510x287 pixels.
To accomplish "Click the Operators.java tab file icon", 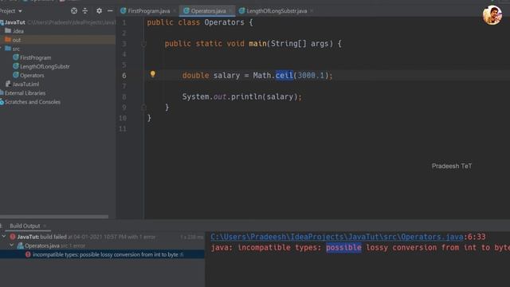I will point(186,10).
